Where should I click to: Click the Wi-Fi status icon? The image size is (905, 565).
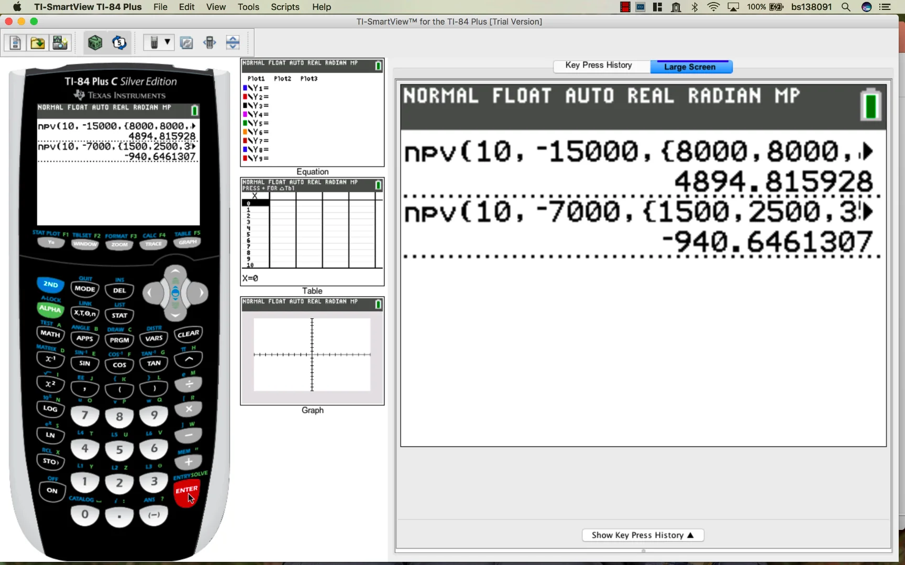tap(713, 7)
